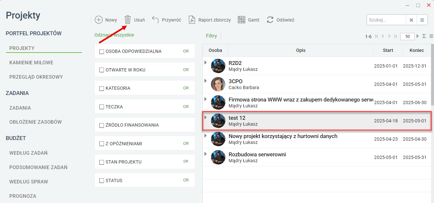Open OBŁOŻENIE ZASOBÓW in the sidebar
The height and width of the screenshot is (203, 434).
pyautogui.click(x=36, y=122)
